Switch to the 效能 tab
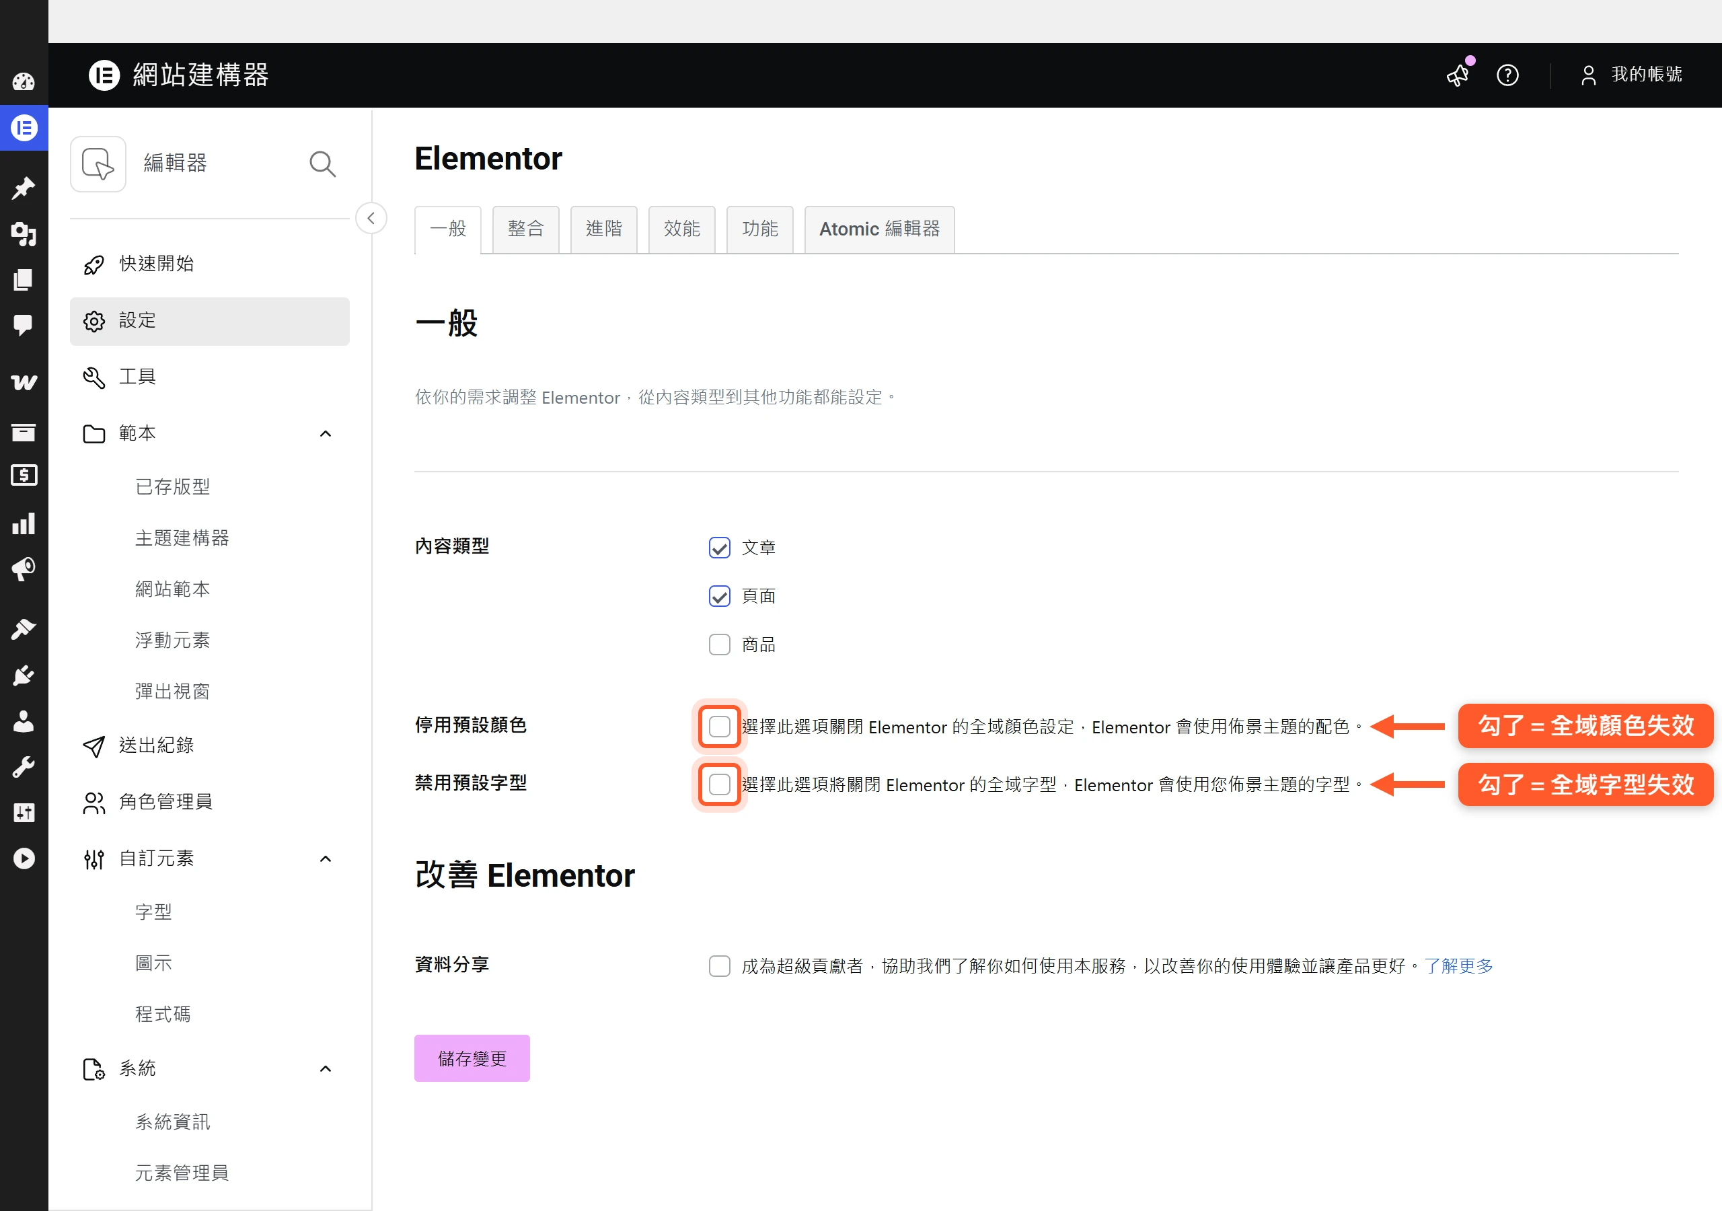The height and width of the screenshot is (1211, 1722). [x=682, y=229]
